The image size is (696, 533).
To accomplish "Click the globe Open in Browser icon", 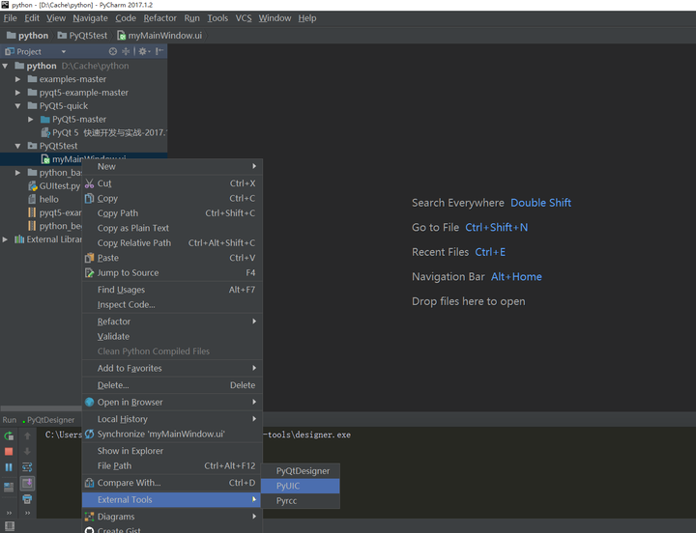I will click(90, 403).
